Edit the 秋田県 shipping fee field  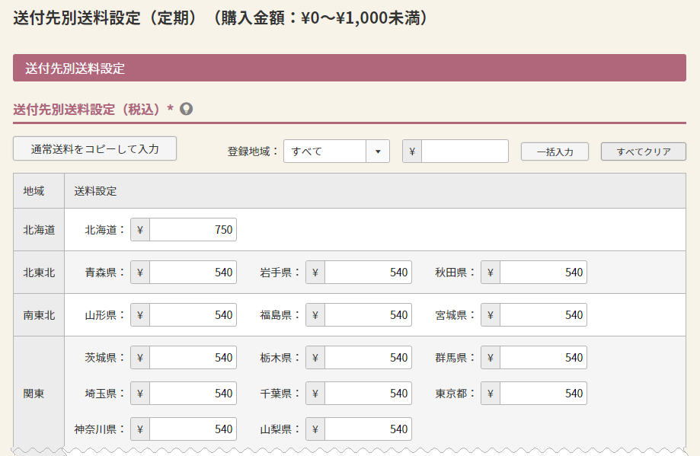pyautogui.click(x=543, y=273)
